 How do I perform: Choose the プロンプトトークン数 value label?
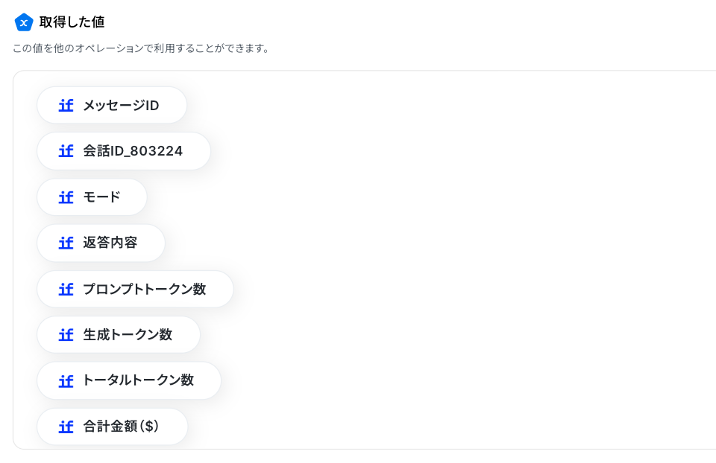pyautogui.click(x=144, y=289)
